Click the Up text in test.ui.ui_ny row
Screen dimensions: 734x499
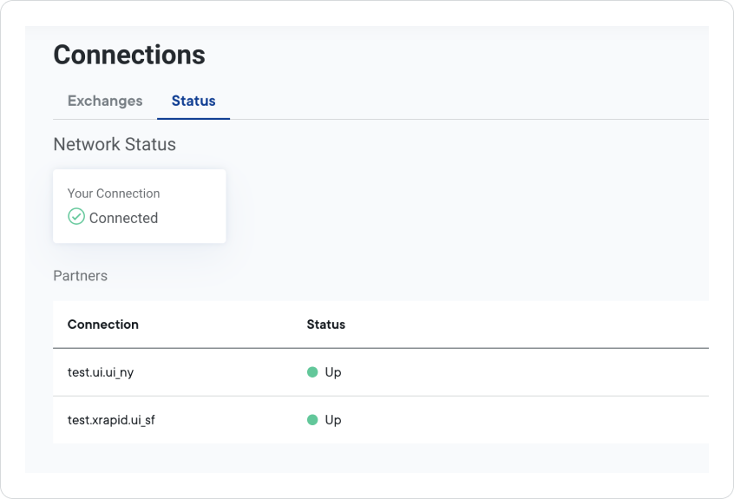(332, 372)
